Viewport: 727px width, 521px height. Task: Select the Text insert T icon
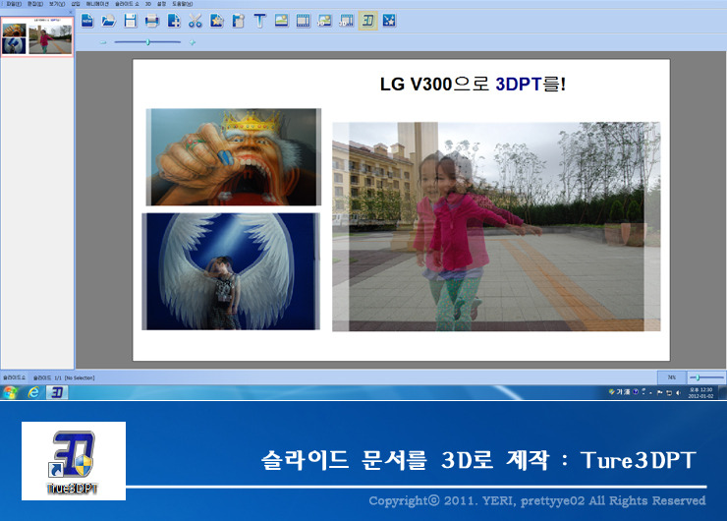259,21
